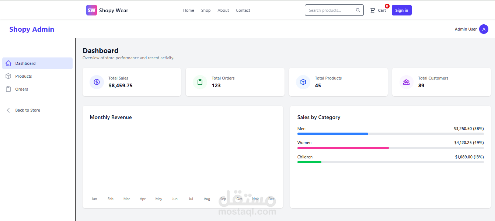The height and width of the screenshot is (221, 495).
Task: Click the Men category progress bar
Action: pyautogui.click(x=390, y=134)
